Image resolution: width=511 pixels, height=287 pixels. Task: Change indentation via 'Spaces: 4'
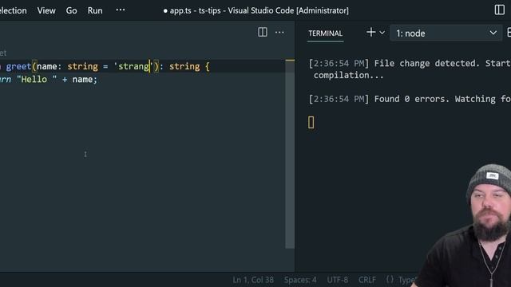click(x=300, y=280)
